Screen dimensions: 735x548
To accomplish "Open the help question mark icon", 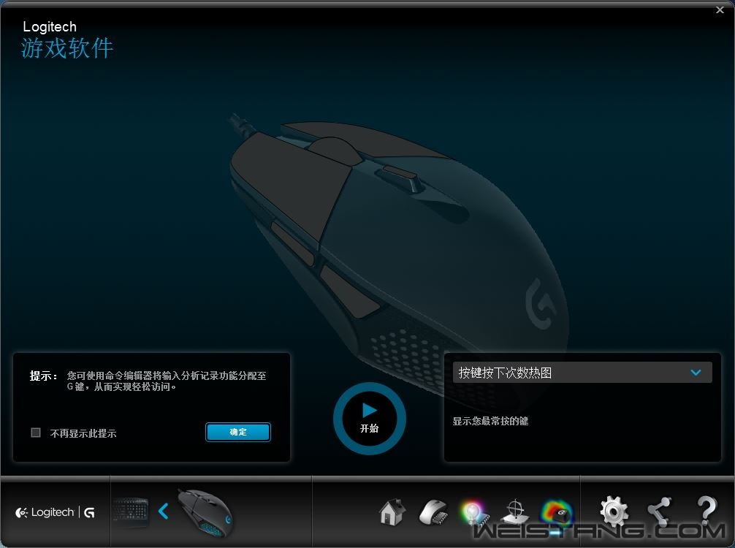I will coord(706,511).
